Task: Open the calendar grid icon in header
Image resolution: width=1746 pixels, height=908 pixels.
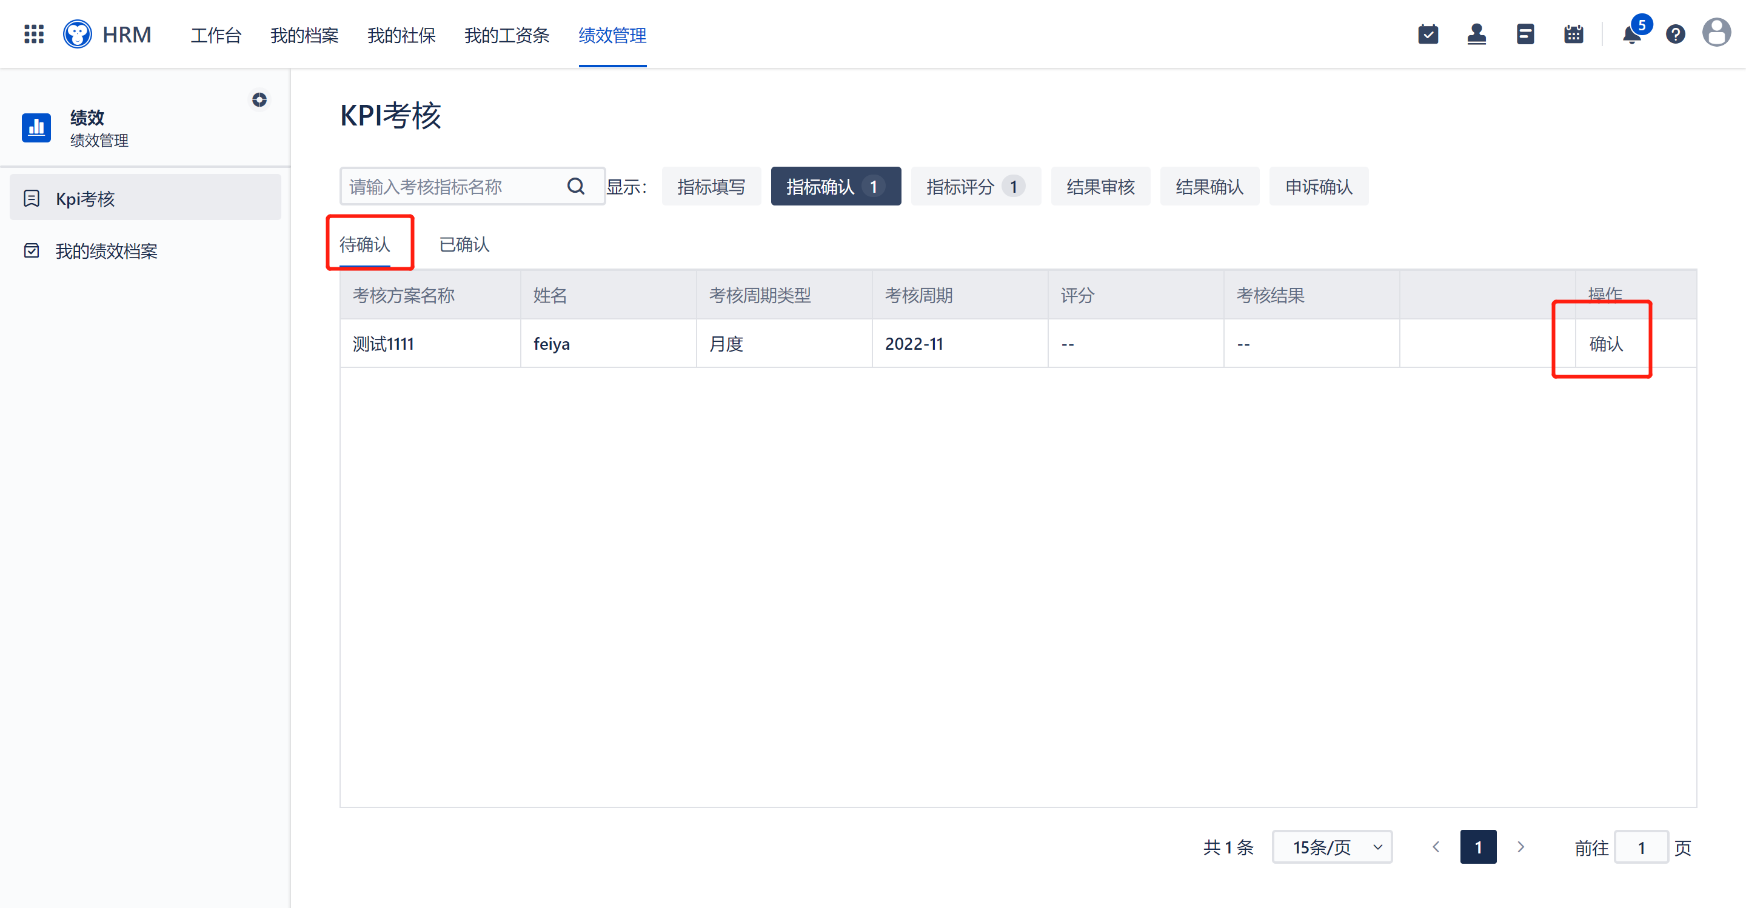Action: pyautogui.click(x=1573, y=34)
